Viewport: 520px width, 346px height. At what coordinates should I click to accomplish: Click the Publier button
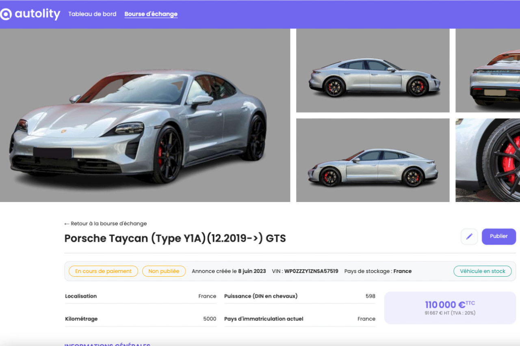tap(499, 236)
